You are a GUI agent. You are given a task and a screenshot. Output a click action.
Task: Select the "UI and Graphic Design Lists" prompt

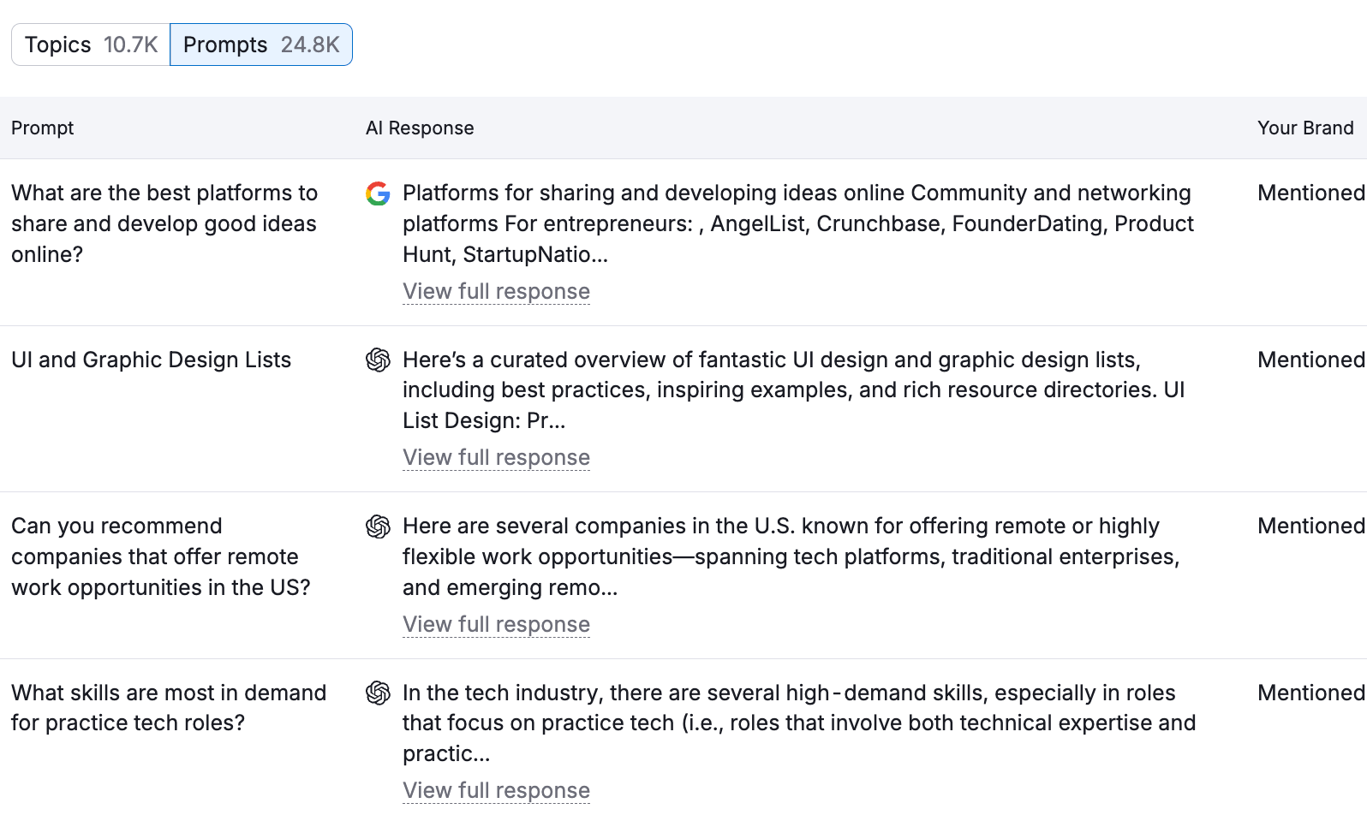pos(151,360)
